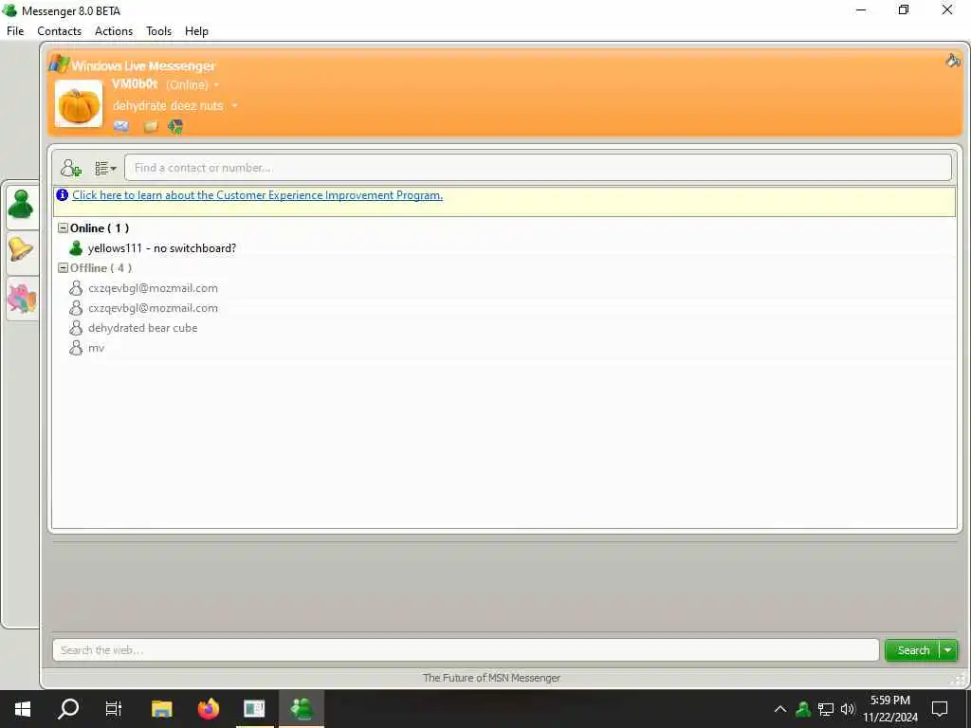Viewport: 971px width, 728px height.
Task: Click the display name VM0b0t
Action: 135,84
